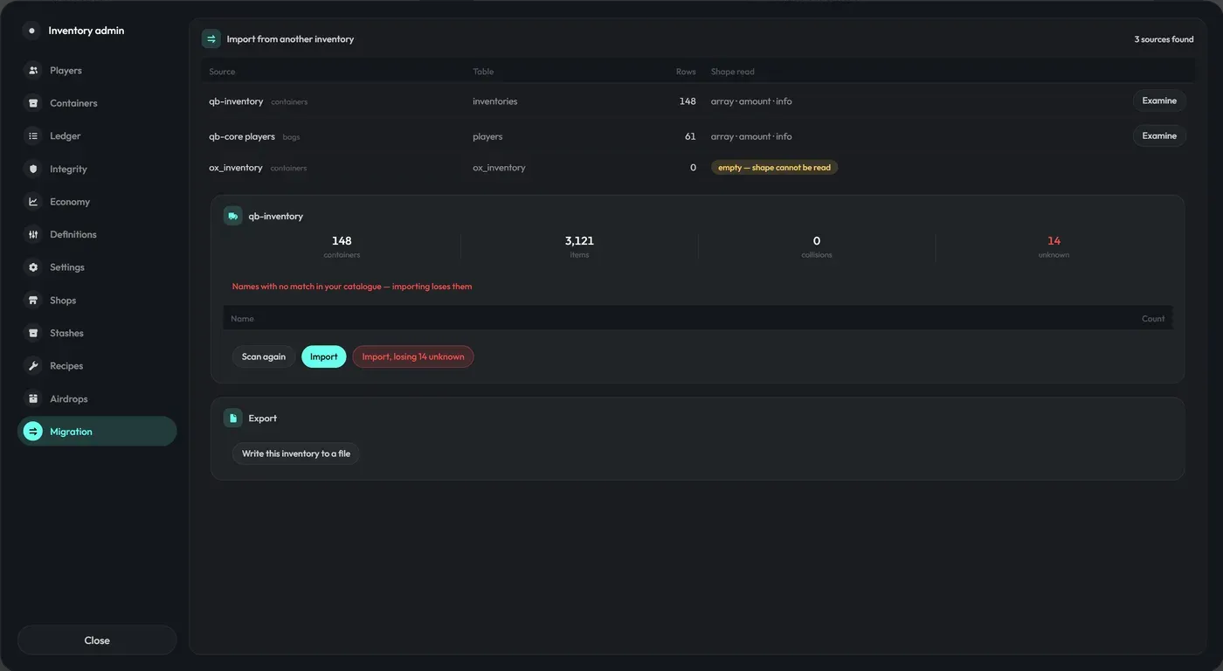1223x671 pixels.
Task: Switch to the Definitions section
Action: (x=97, y=235)
